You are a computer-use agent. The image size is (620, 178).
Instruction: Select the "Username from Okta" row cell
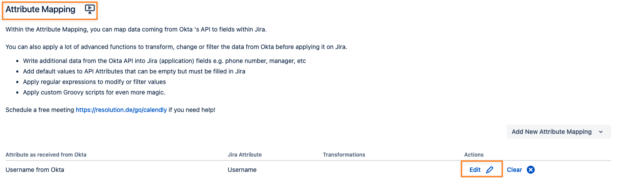click(35, 170)
